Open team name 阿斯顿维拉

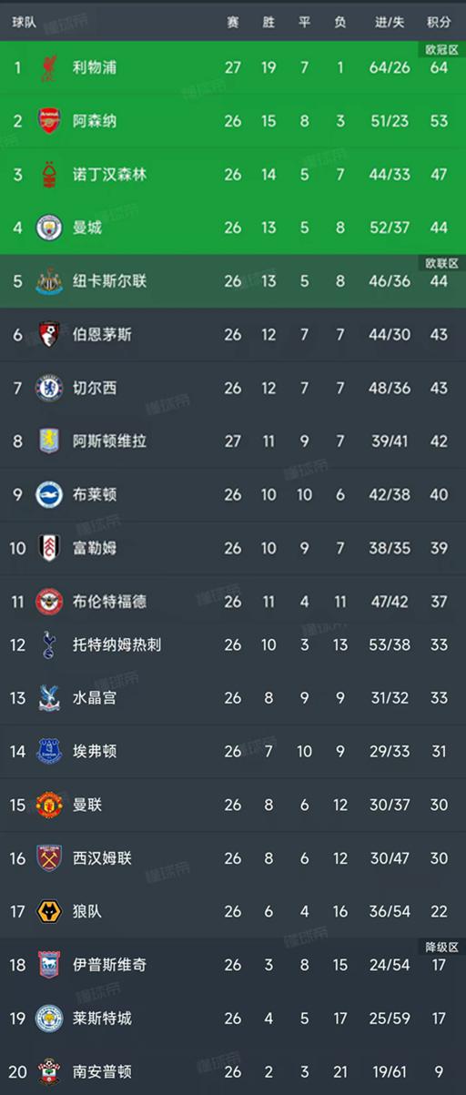pos(109,441)
